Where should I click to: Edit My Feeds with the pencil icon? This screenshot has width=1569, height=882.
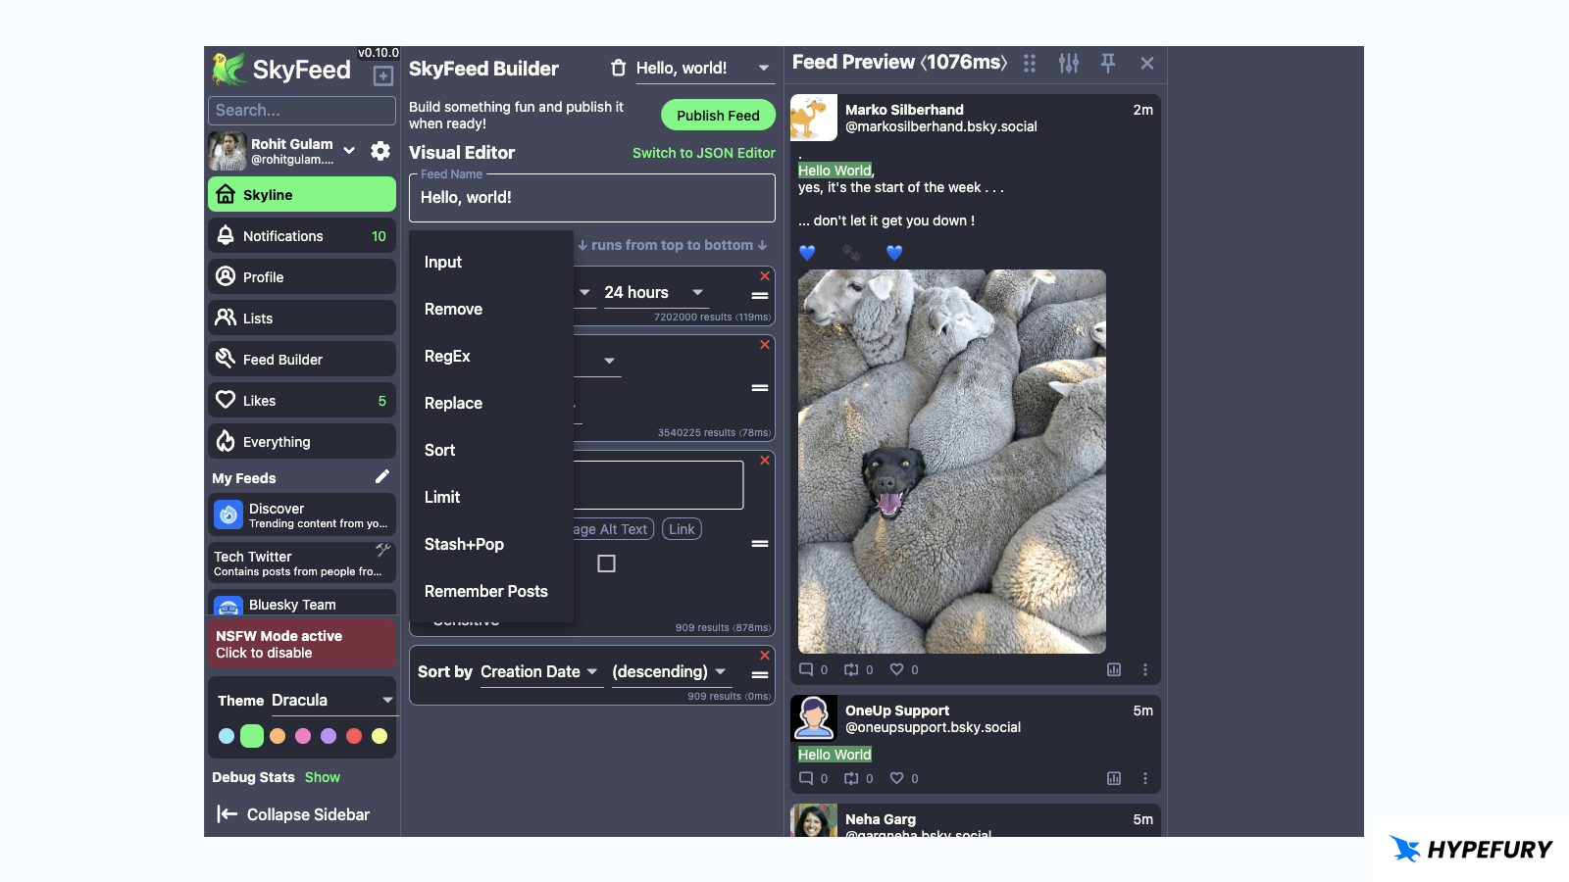click(382, 476)
